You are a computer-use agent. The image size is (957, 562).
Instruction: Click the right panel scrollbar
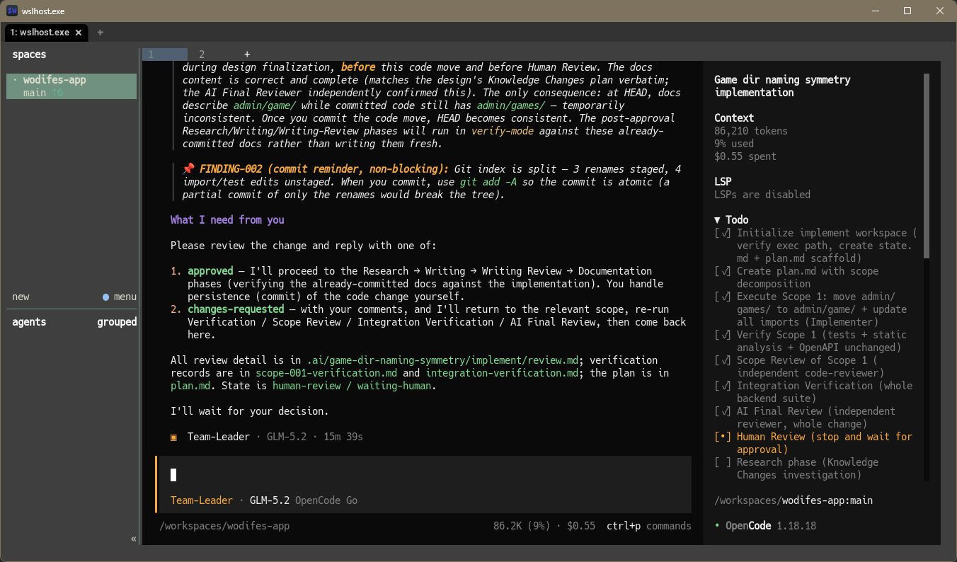tap(927, 166)
